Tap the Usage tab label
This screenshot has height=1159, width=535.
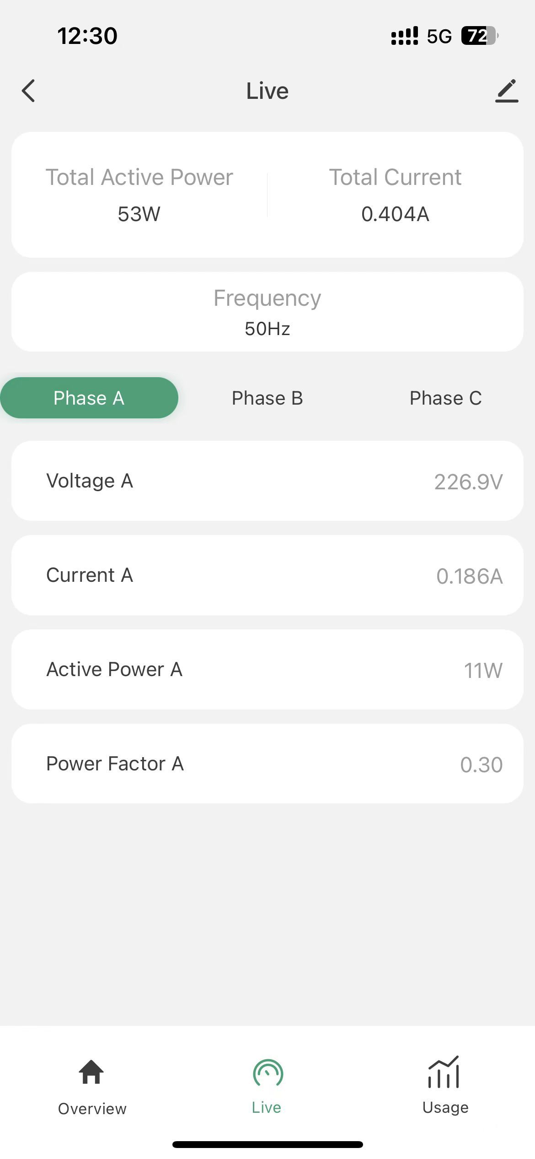(x=445, y=1107)
